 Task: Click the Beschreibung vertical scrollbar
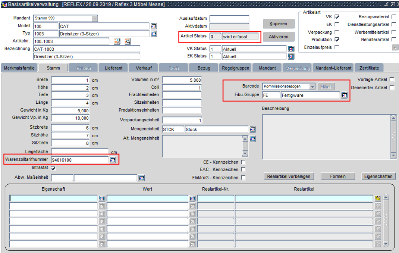pyautogui.click(x=393, y=136)
